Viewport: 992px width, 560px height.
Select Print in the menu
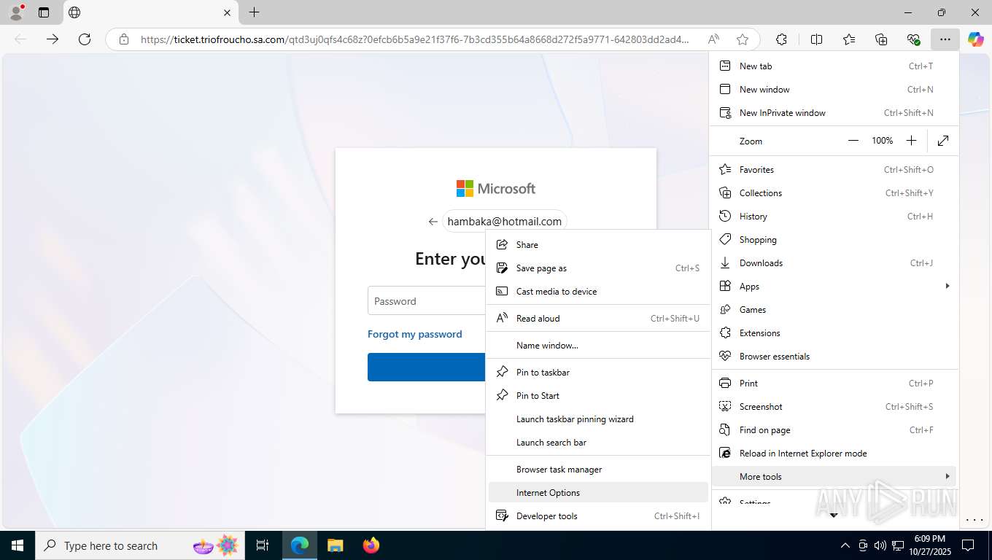point(834,383)
